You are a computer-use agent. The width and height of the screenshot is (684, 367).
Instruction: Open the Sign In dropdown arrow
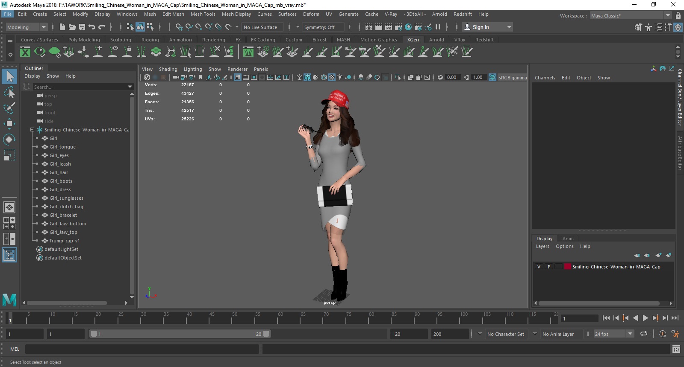coord(509,27)
